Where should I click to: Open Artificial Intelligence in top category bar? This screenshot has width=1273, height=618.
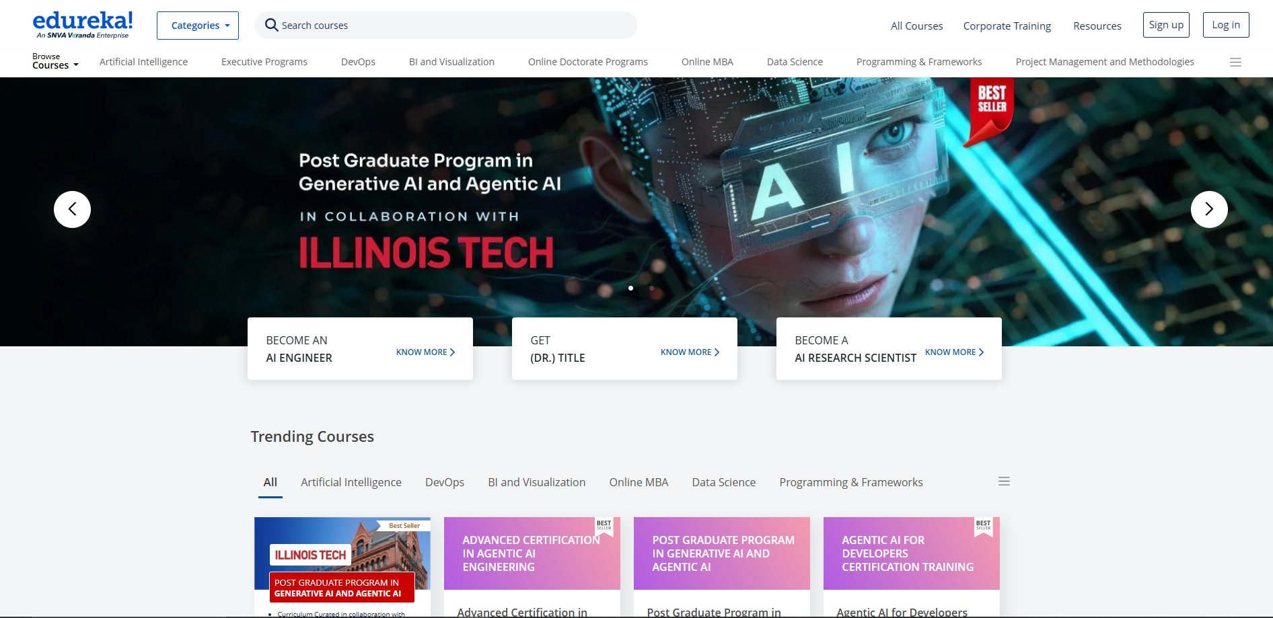pyautogui.click(x=143, y=62)
